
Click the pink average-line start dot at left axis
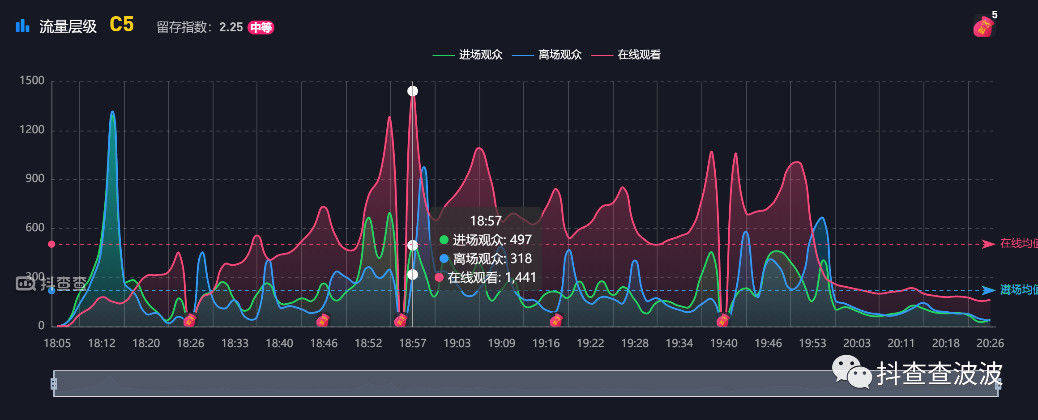pyautogui.click(x=51, y=244)
